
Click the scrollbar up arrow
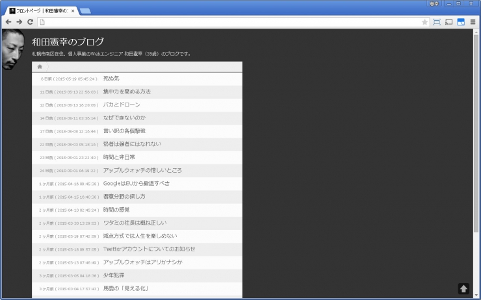point(476,32)
